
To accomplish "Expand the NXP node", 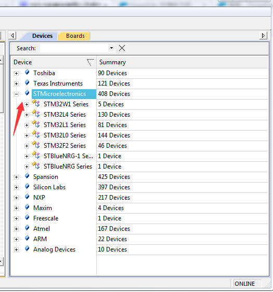I will point(16,198).
